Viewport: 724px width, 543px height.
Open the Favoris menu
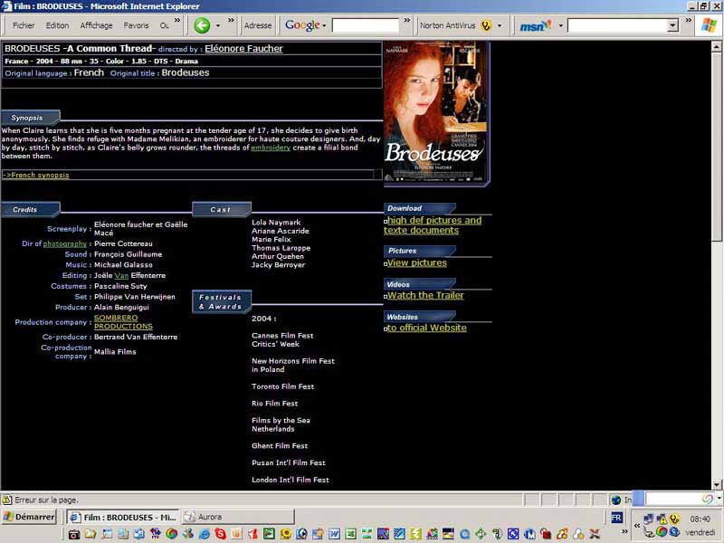[x=136, y=25]
